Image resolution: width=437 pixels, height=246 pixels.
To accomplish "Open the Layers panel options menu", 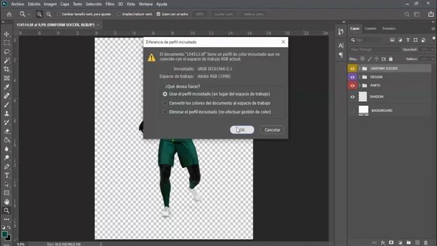I will [x=433, y=29].
